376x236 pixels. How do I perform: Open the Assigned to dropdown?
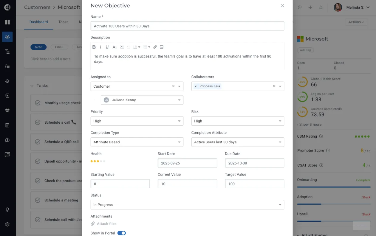pos(137,86)
